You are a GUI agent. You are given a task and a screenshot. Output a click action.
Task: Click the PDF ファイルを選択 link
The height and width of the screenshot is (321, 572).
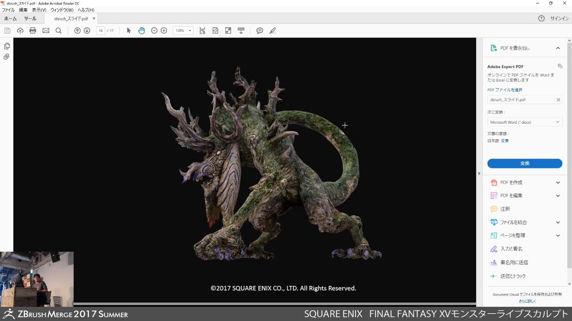click(505, 90)
